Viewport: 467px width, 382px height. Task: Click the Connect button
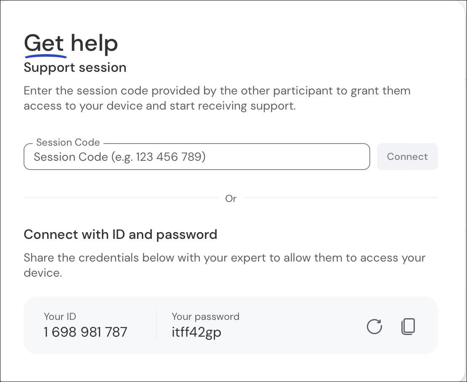pyautogui.click(x=407, y=157)
